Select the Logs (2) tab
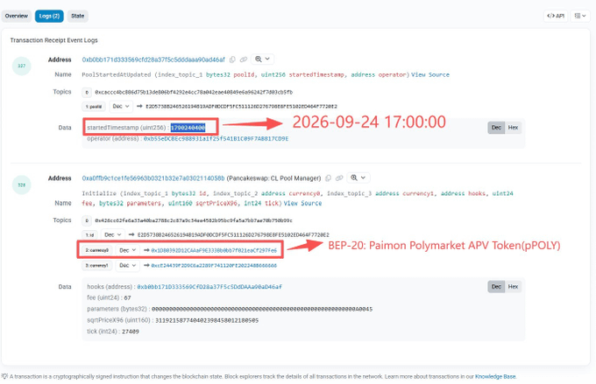 [x=49, y=16]
